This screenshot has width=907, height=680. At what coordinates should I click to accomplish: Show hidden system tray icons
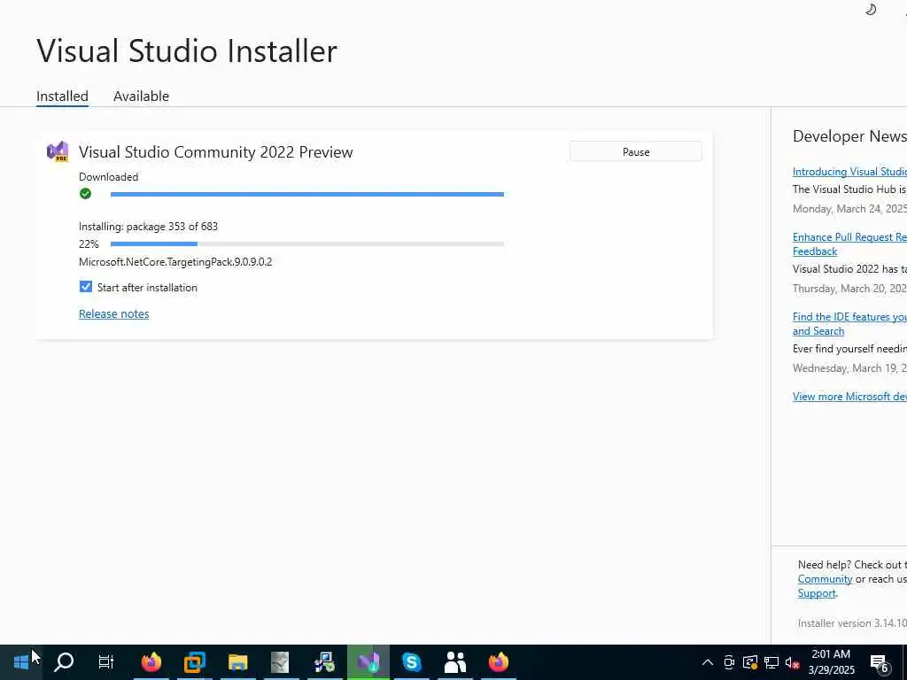click(x=708, y=662)
